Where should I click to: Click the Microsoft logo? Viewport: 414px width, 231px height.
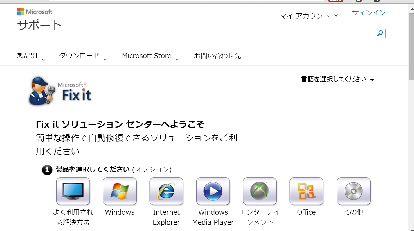click(x=35, y=12)
